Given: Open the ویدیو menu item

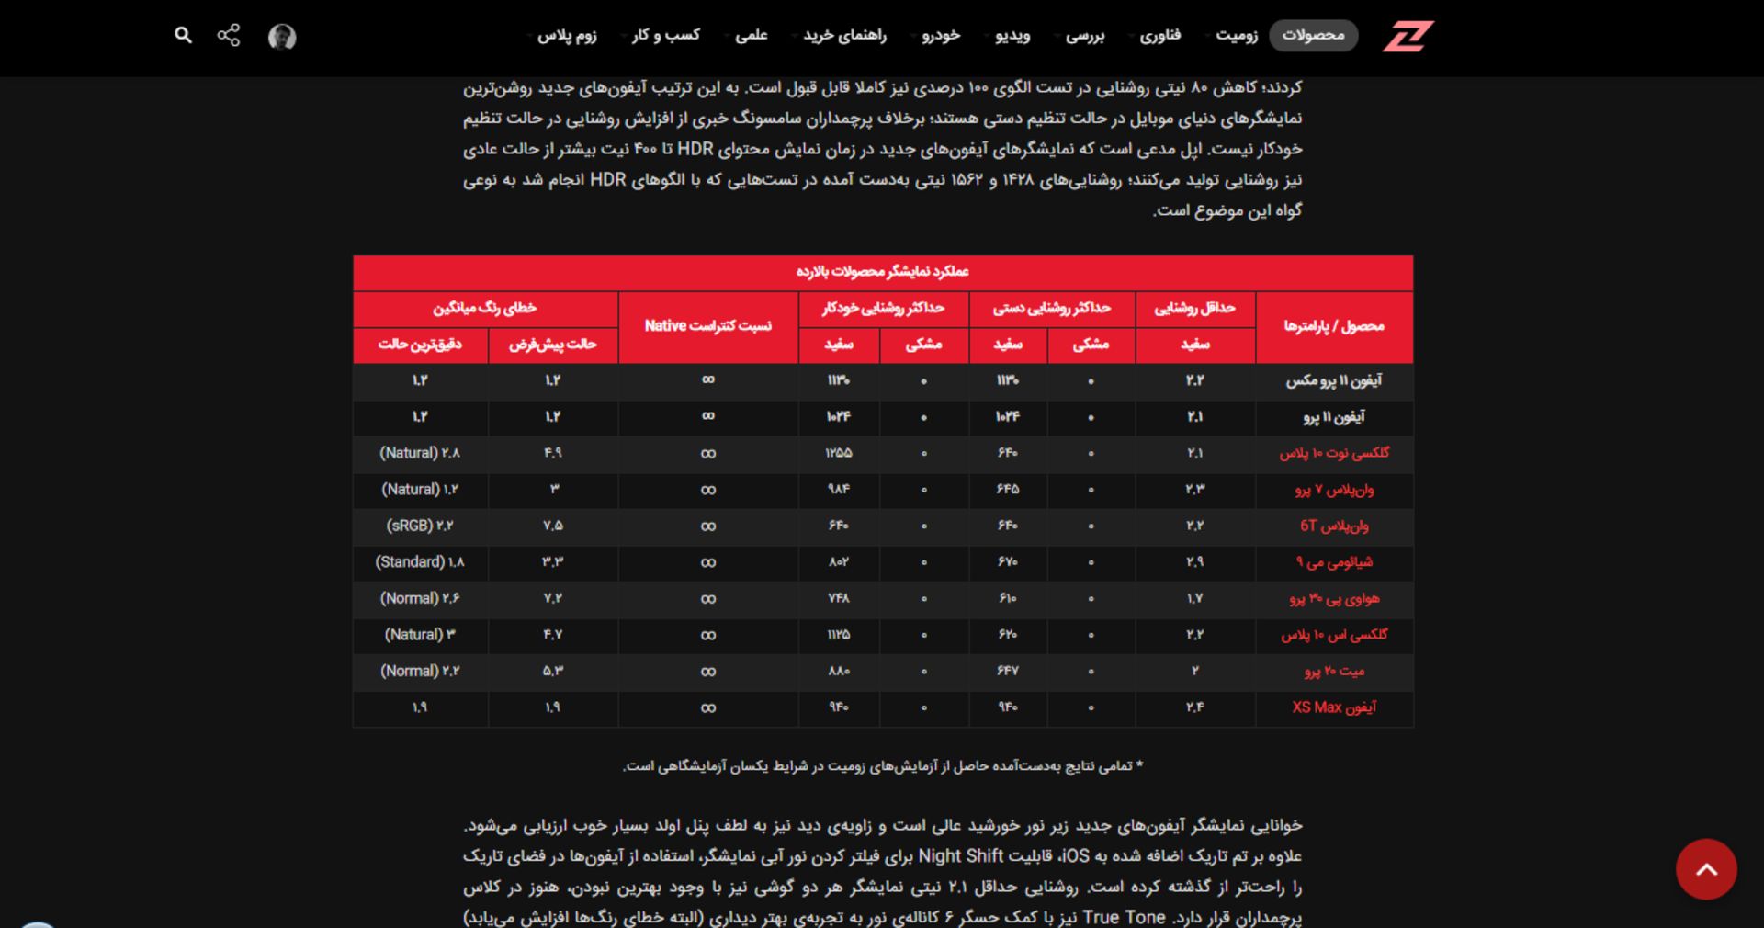Looking at the screenshot, I should [x=1012, y=36].
